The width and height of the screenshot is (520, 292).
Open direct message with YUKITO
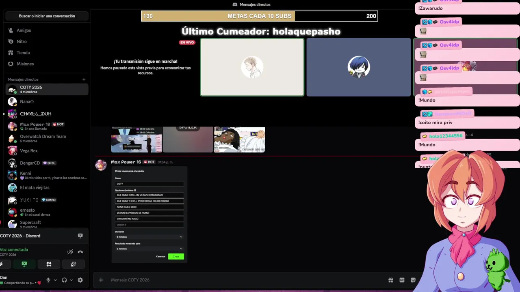(47, 200)
